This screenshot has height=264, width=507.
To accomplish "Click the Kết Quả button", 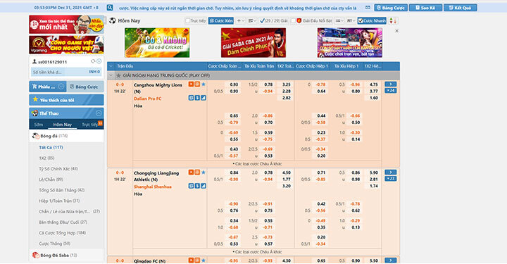I will 460,8.
